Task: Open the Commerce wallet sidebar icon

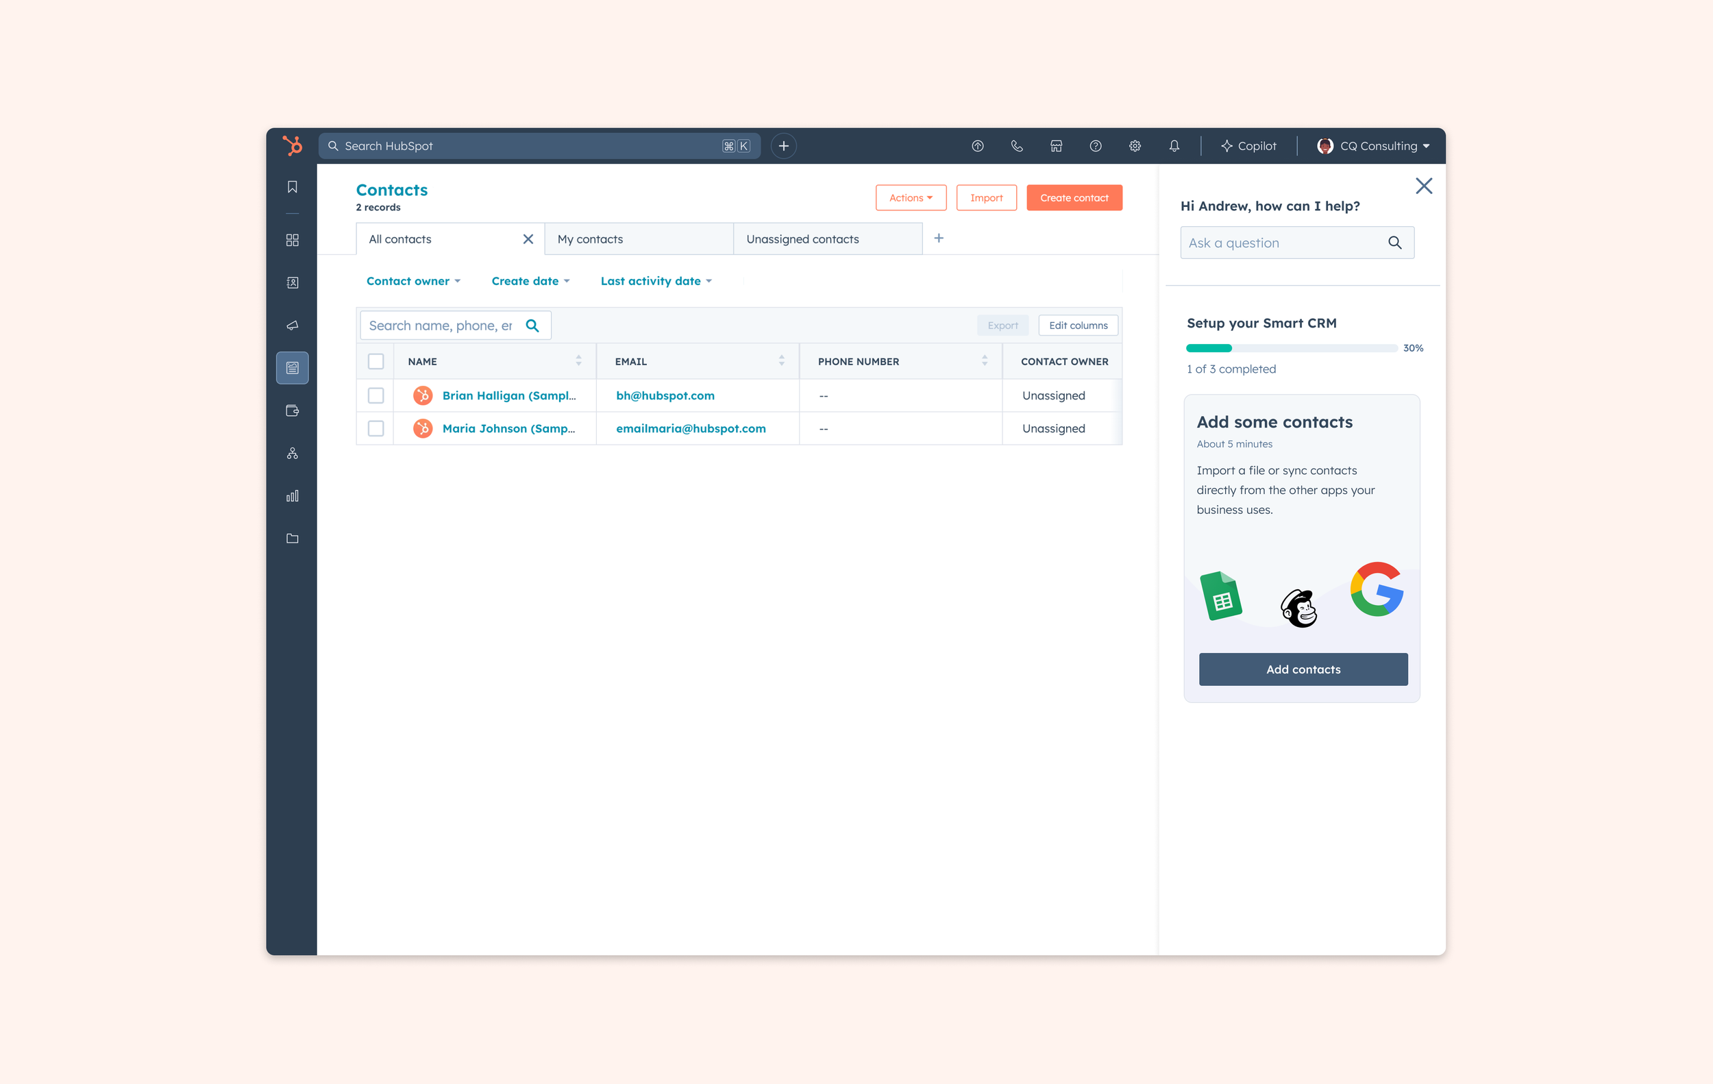Action: (293, 410)
